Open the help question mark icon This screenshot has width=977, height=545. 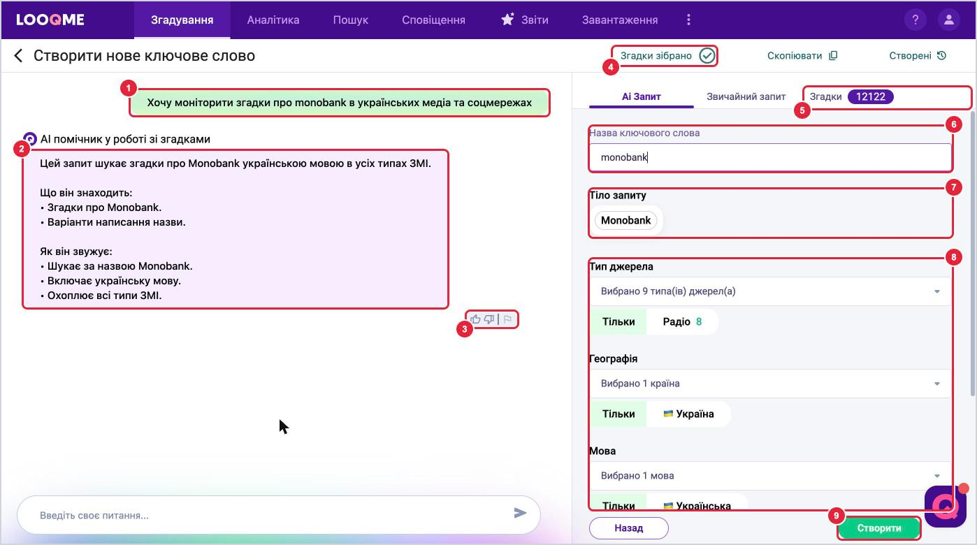915,20
